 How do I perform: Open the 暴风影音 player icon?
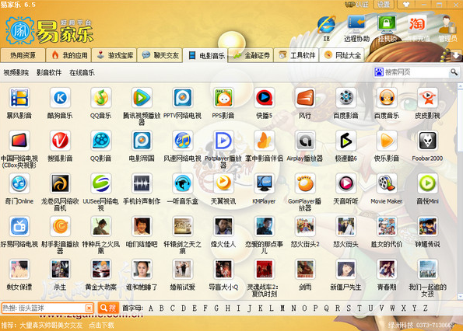(19, 98)
